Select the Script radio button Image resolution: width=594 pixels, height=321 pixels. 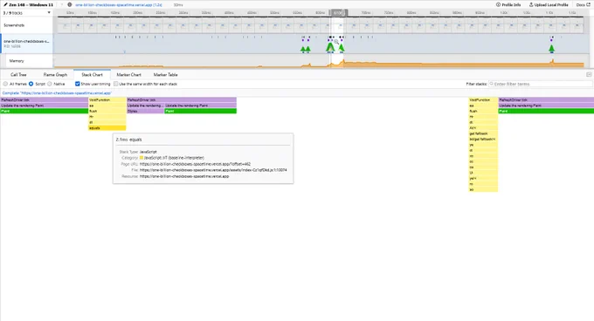tap(31, 84)
